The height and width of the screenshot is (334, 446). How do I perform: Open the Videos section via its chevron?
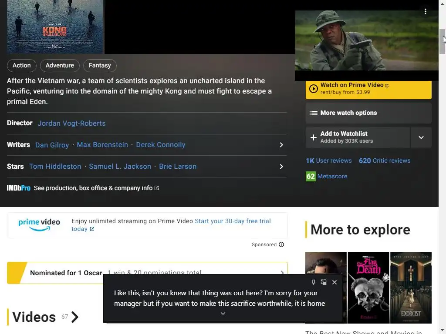point(75,317)
